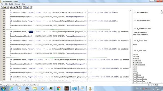Select GetPlayerPos in the function list

[139, 81]
